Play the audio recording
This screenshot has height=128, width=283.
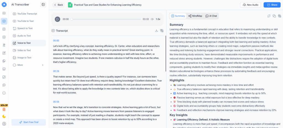coord(57,19)
